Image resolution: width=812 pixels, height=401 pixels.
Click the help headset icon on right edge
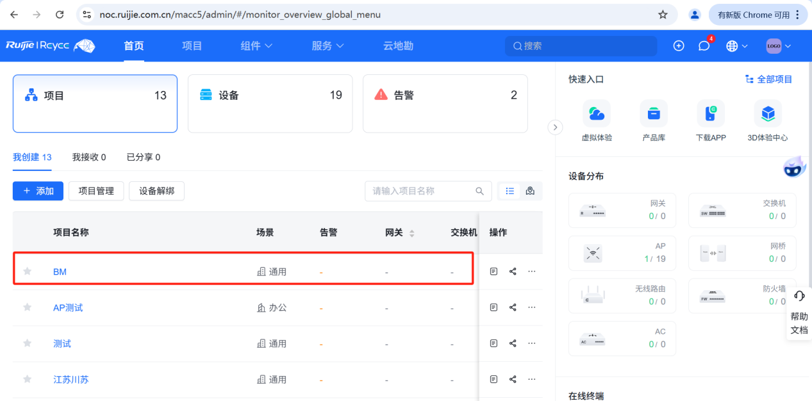[799, 295]
